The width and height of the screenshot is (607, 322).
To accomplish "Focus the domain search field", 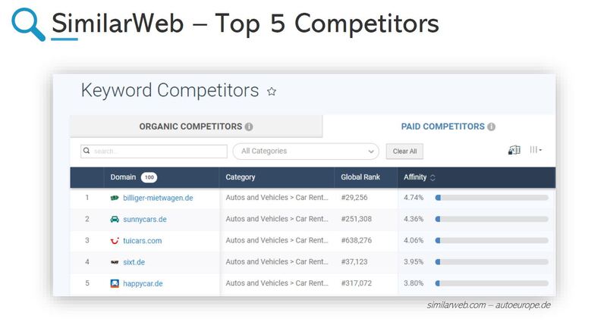I will tap(154, 151).
